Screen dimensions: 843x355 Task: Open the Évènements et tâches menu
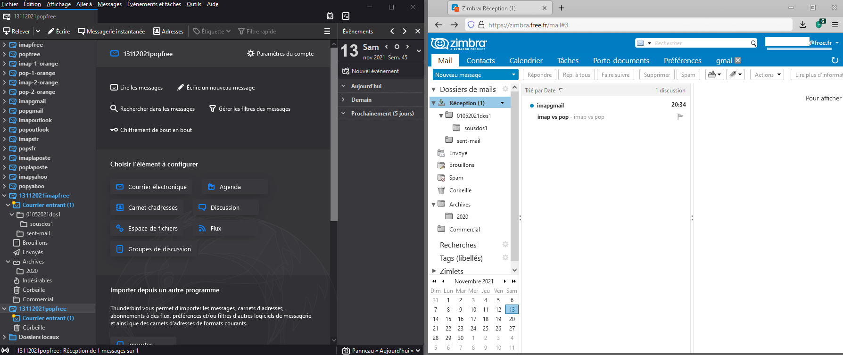click(154, 4)
